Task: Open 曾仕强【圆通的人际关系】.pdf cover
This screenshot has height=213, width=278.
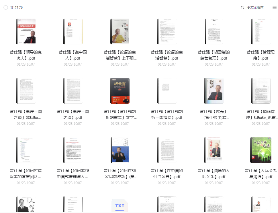Action: (214, 150)
